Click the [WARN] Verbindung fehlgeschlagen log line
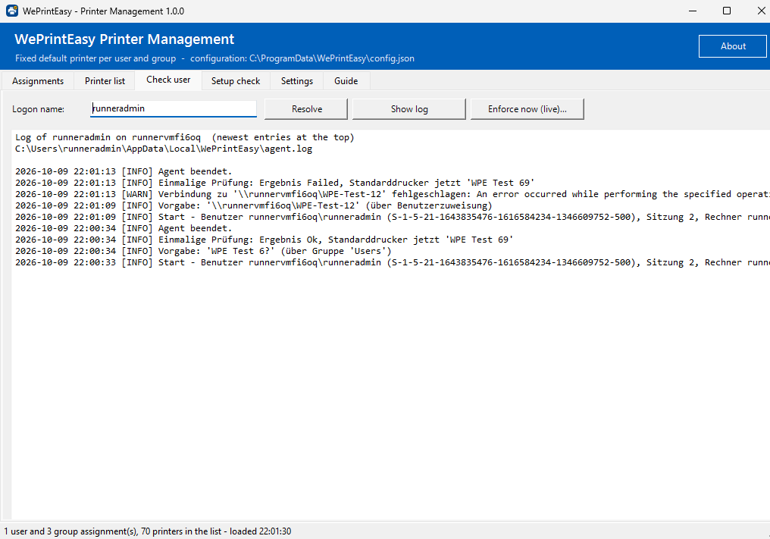This screenshot has width=770, height=539. coord(392,194)
